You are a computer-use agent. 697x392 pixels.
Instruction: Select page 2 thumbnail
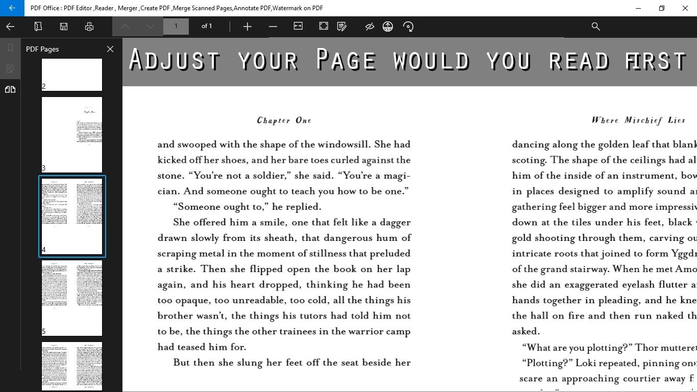[72, 75]
